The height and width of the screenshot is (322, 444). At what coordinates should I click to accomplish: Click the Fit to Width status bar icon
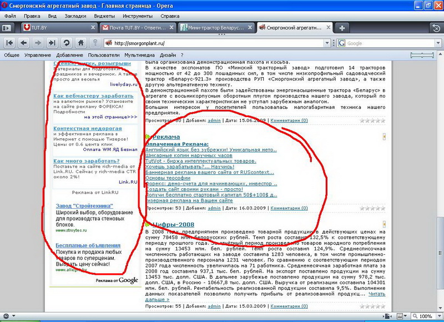pos(387,316)
